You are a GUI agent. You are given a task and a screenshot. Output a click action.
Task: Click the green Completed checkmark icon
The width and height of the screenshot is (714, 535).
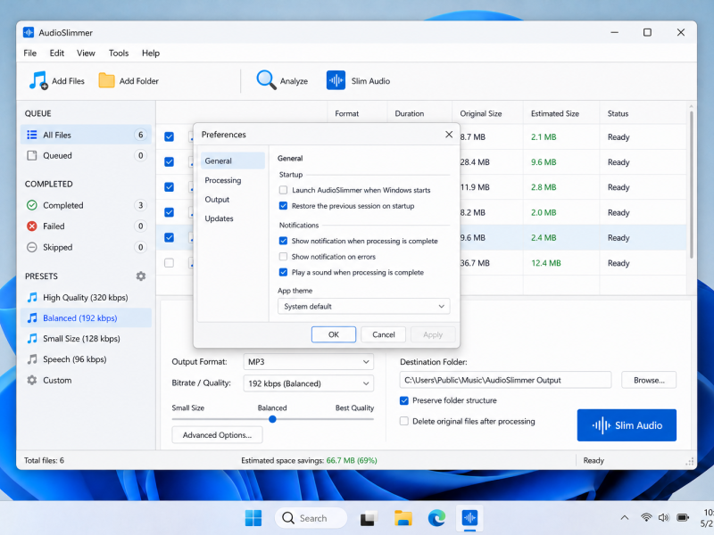(32, 205)
